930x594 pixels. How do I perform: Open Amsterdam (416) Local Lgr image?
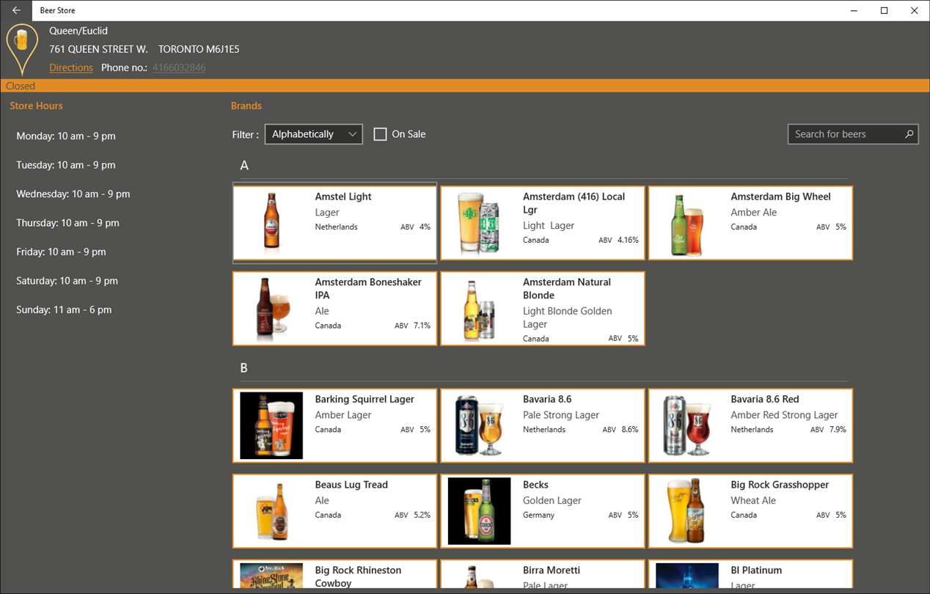click(479, 223)
